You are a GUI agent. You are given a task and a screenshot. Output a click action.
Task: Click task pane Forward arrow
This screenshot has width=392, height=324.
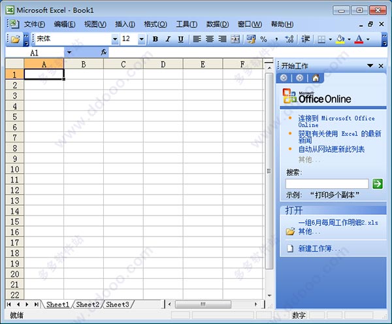pos(299,78)
